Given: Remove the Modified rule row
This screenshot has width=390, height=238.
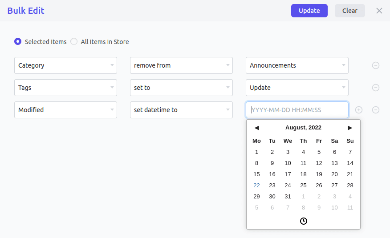Looking at the screenshot, I should [x=376, y=110].
